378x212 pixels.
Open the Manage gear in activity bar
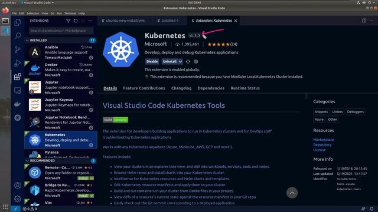click(x=17, y=199)
